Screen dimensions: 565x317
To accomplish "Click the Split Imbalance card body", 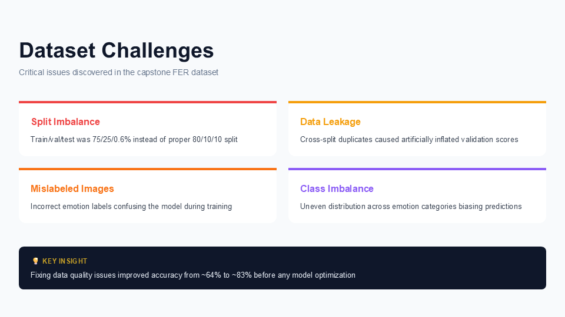I will click(148, 129).
